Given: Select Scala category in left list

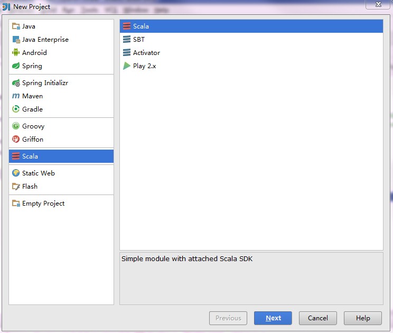Looking at the screenshot, I should tap(61, 156).
